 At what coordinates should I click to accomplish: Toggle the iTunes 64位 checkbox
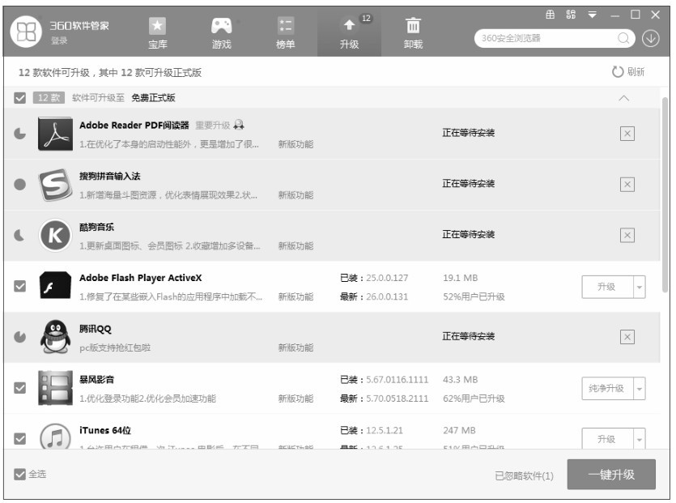(19, 439)
